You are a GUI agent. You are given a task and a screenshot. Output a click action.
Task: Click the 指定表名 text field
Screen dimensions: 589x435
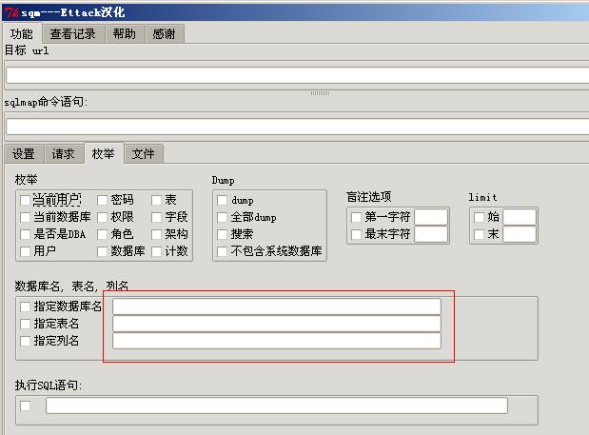[277, 324]
